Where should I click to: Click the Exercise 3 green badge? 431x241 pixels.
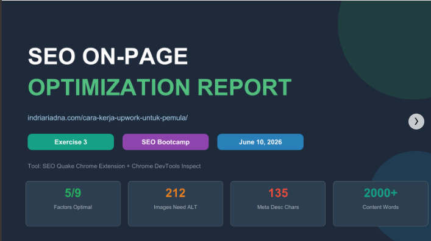point(71,142)
